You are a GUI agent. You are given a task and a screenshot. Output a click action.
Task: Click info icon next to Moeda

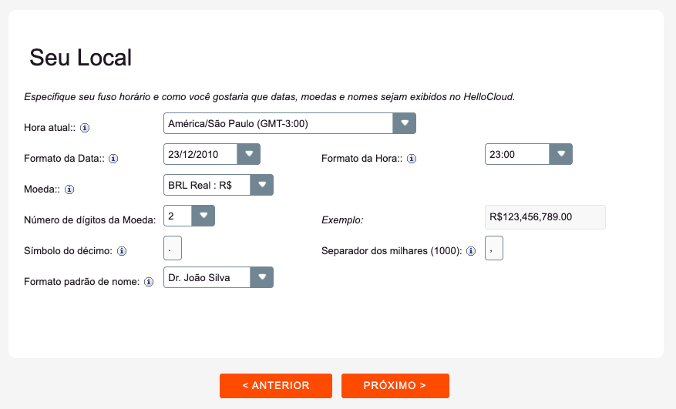69,189
